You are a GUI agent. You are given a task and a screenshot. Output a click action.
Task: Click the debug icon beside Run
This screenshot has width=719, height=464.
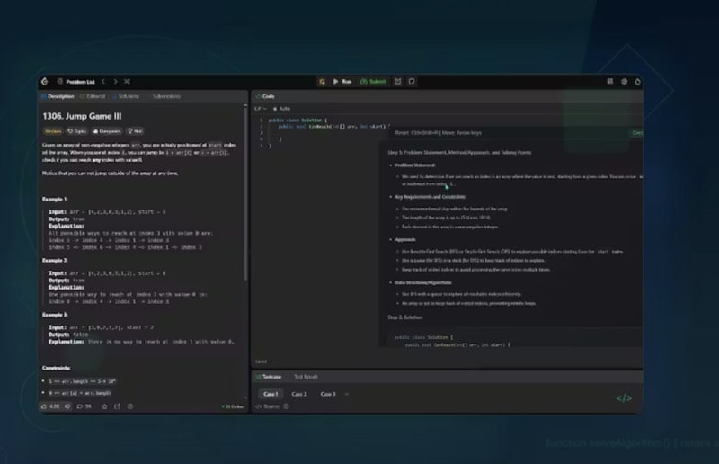(323, 81)
